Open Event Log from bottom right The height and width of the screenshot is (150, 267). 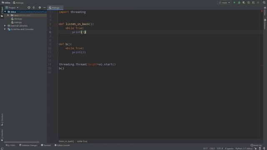click(x=256, y=145)
